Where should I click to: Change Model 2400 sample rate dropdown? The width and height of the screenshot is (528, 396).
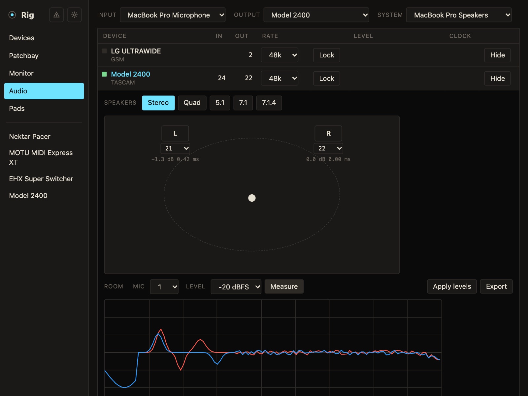[x=280, y=79]
